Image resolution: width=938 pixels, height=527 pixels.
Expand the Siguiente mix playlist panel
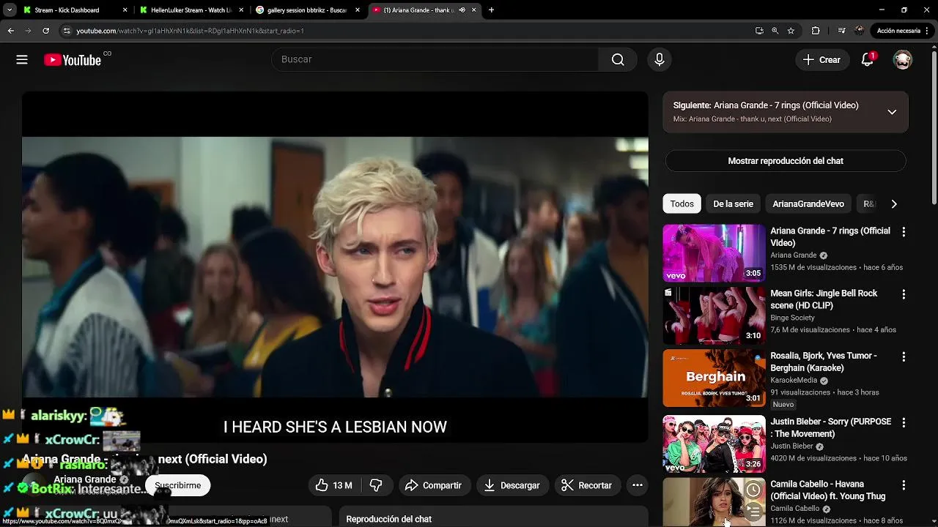pos(892,112)
